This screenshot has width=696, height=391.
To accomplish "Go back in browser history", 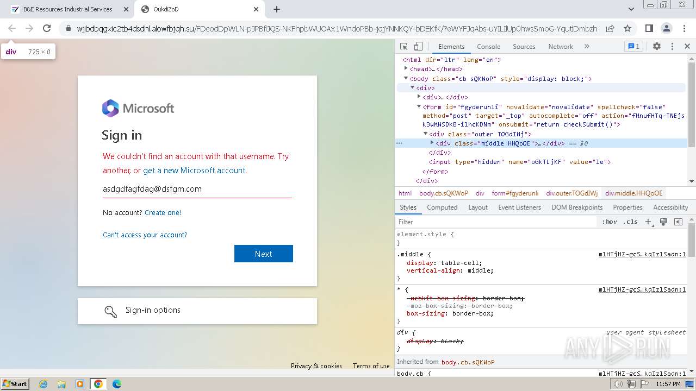I will coord(12,28).
